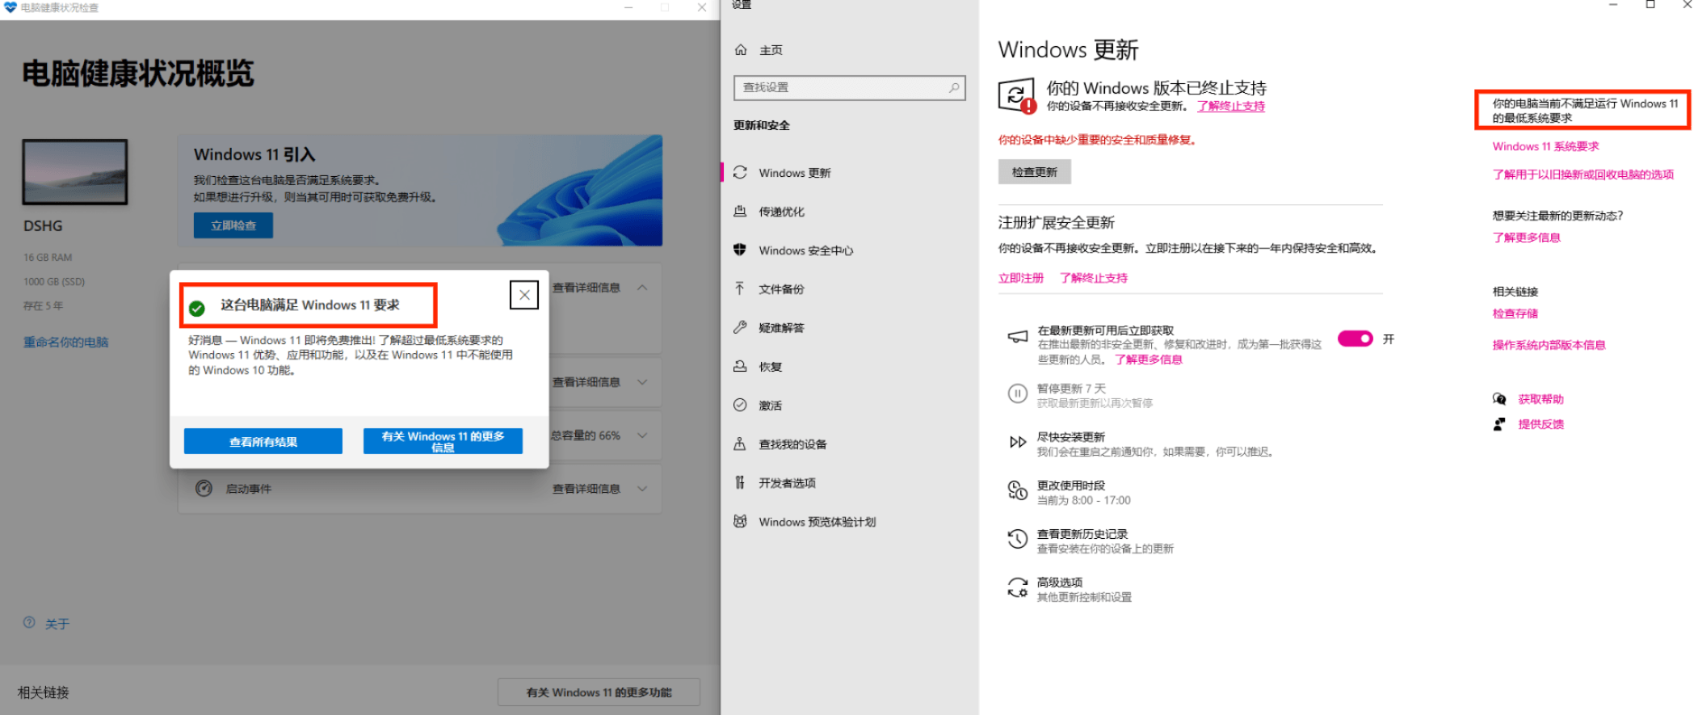Click 了解更多信息 link in 在最新更新可用后立即获取 description
1698x715 pixels.
(x=1149, y=360)
